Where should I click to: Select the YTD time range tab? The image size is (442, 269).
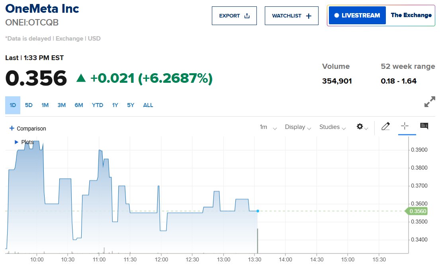tap(97, 105)
